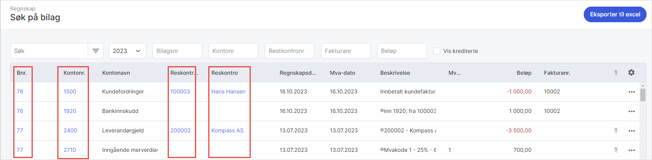The image size is (652, 160).
Task: Open the Kompass AS reskontro link
Action: [x=227, y=130]
